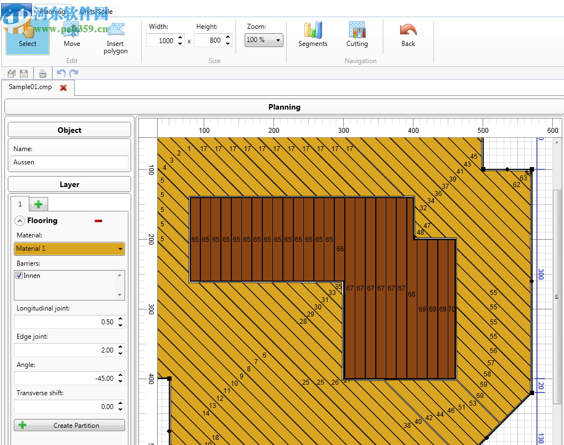This screenshot has height=445, width=564.
Task: Add a new layer tab with plus
Action: (x=38, y=204)
